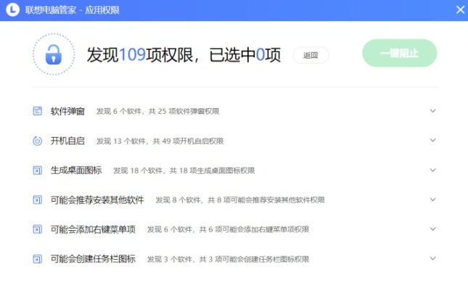Image resolution: width=468 pixels, height=283 pixels.
Task: Click text '发现 6 个软件，共 6 项可能会添加右键菜单项权限'
Action: (x=228, y=229)
